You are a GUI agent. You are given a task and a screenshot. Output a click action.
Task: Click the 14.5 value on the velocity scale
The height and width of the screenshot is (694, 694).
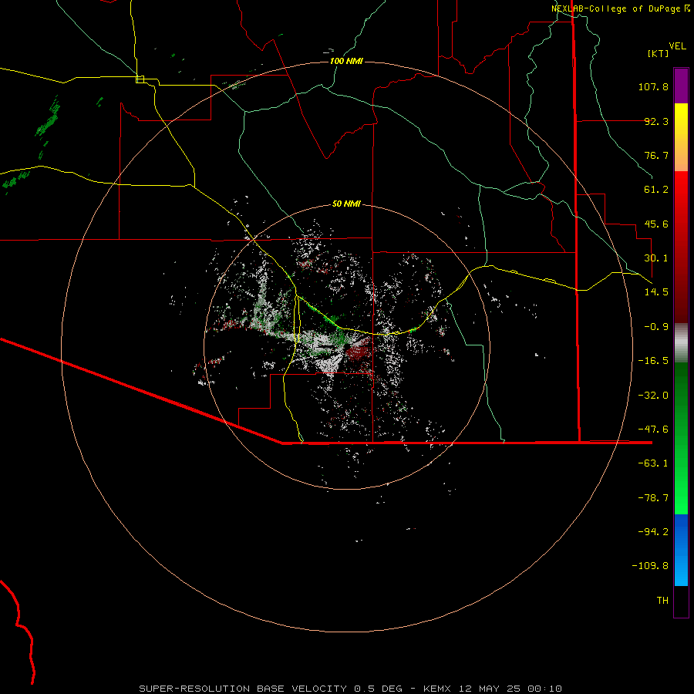[656, 292]
